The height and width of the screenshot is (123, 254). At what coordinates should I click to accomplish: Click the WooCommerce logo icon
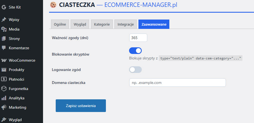point(4,60)
